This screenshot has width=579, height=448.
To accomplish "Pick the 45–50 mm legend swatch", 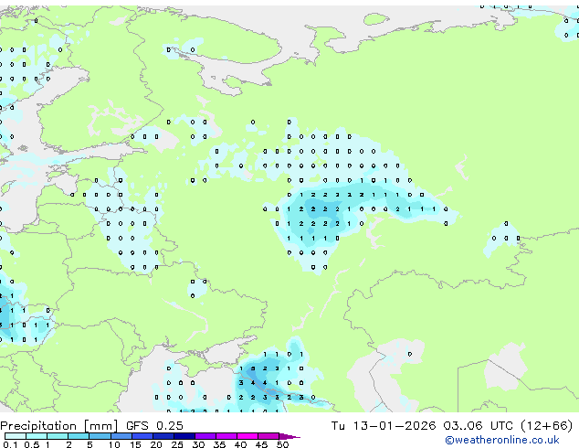I will [x=268, y=436].
